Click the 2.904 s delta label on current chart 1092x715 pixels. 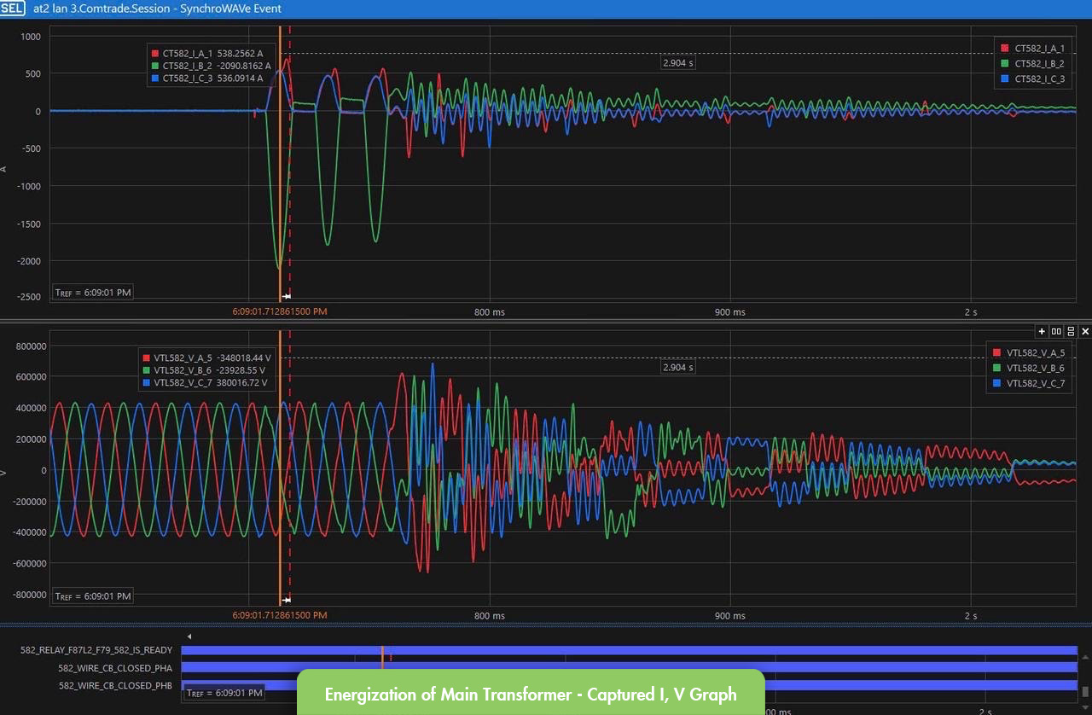(678, 63)
